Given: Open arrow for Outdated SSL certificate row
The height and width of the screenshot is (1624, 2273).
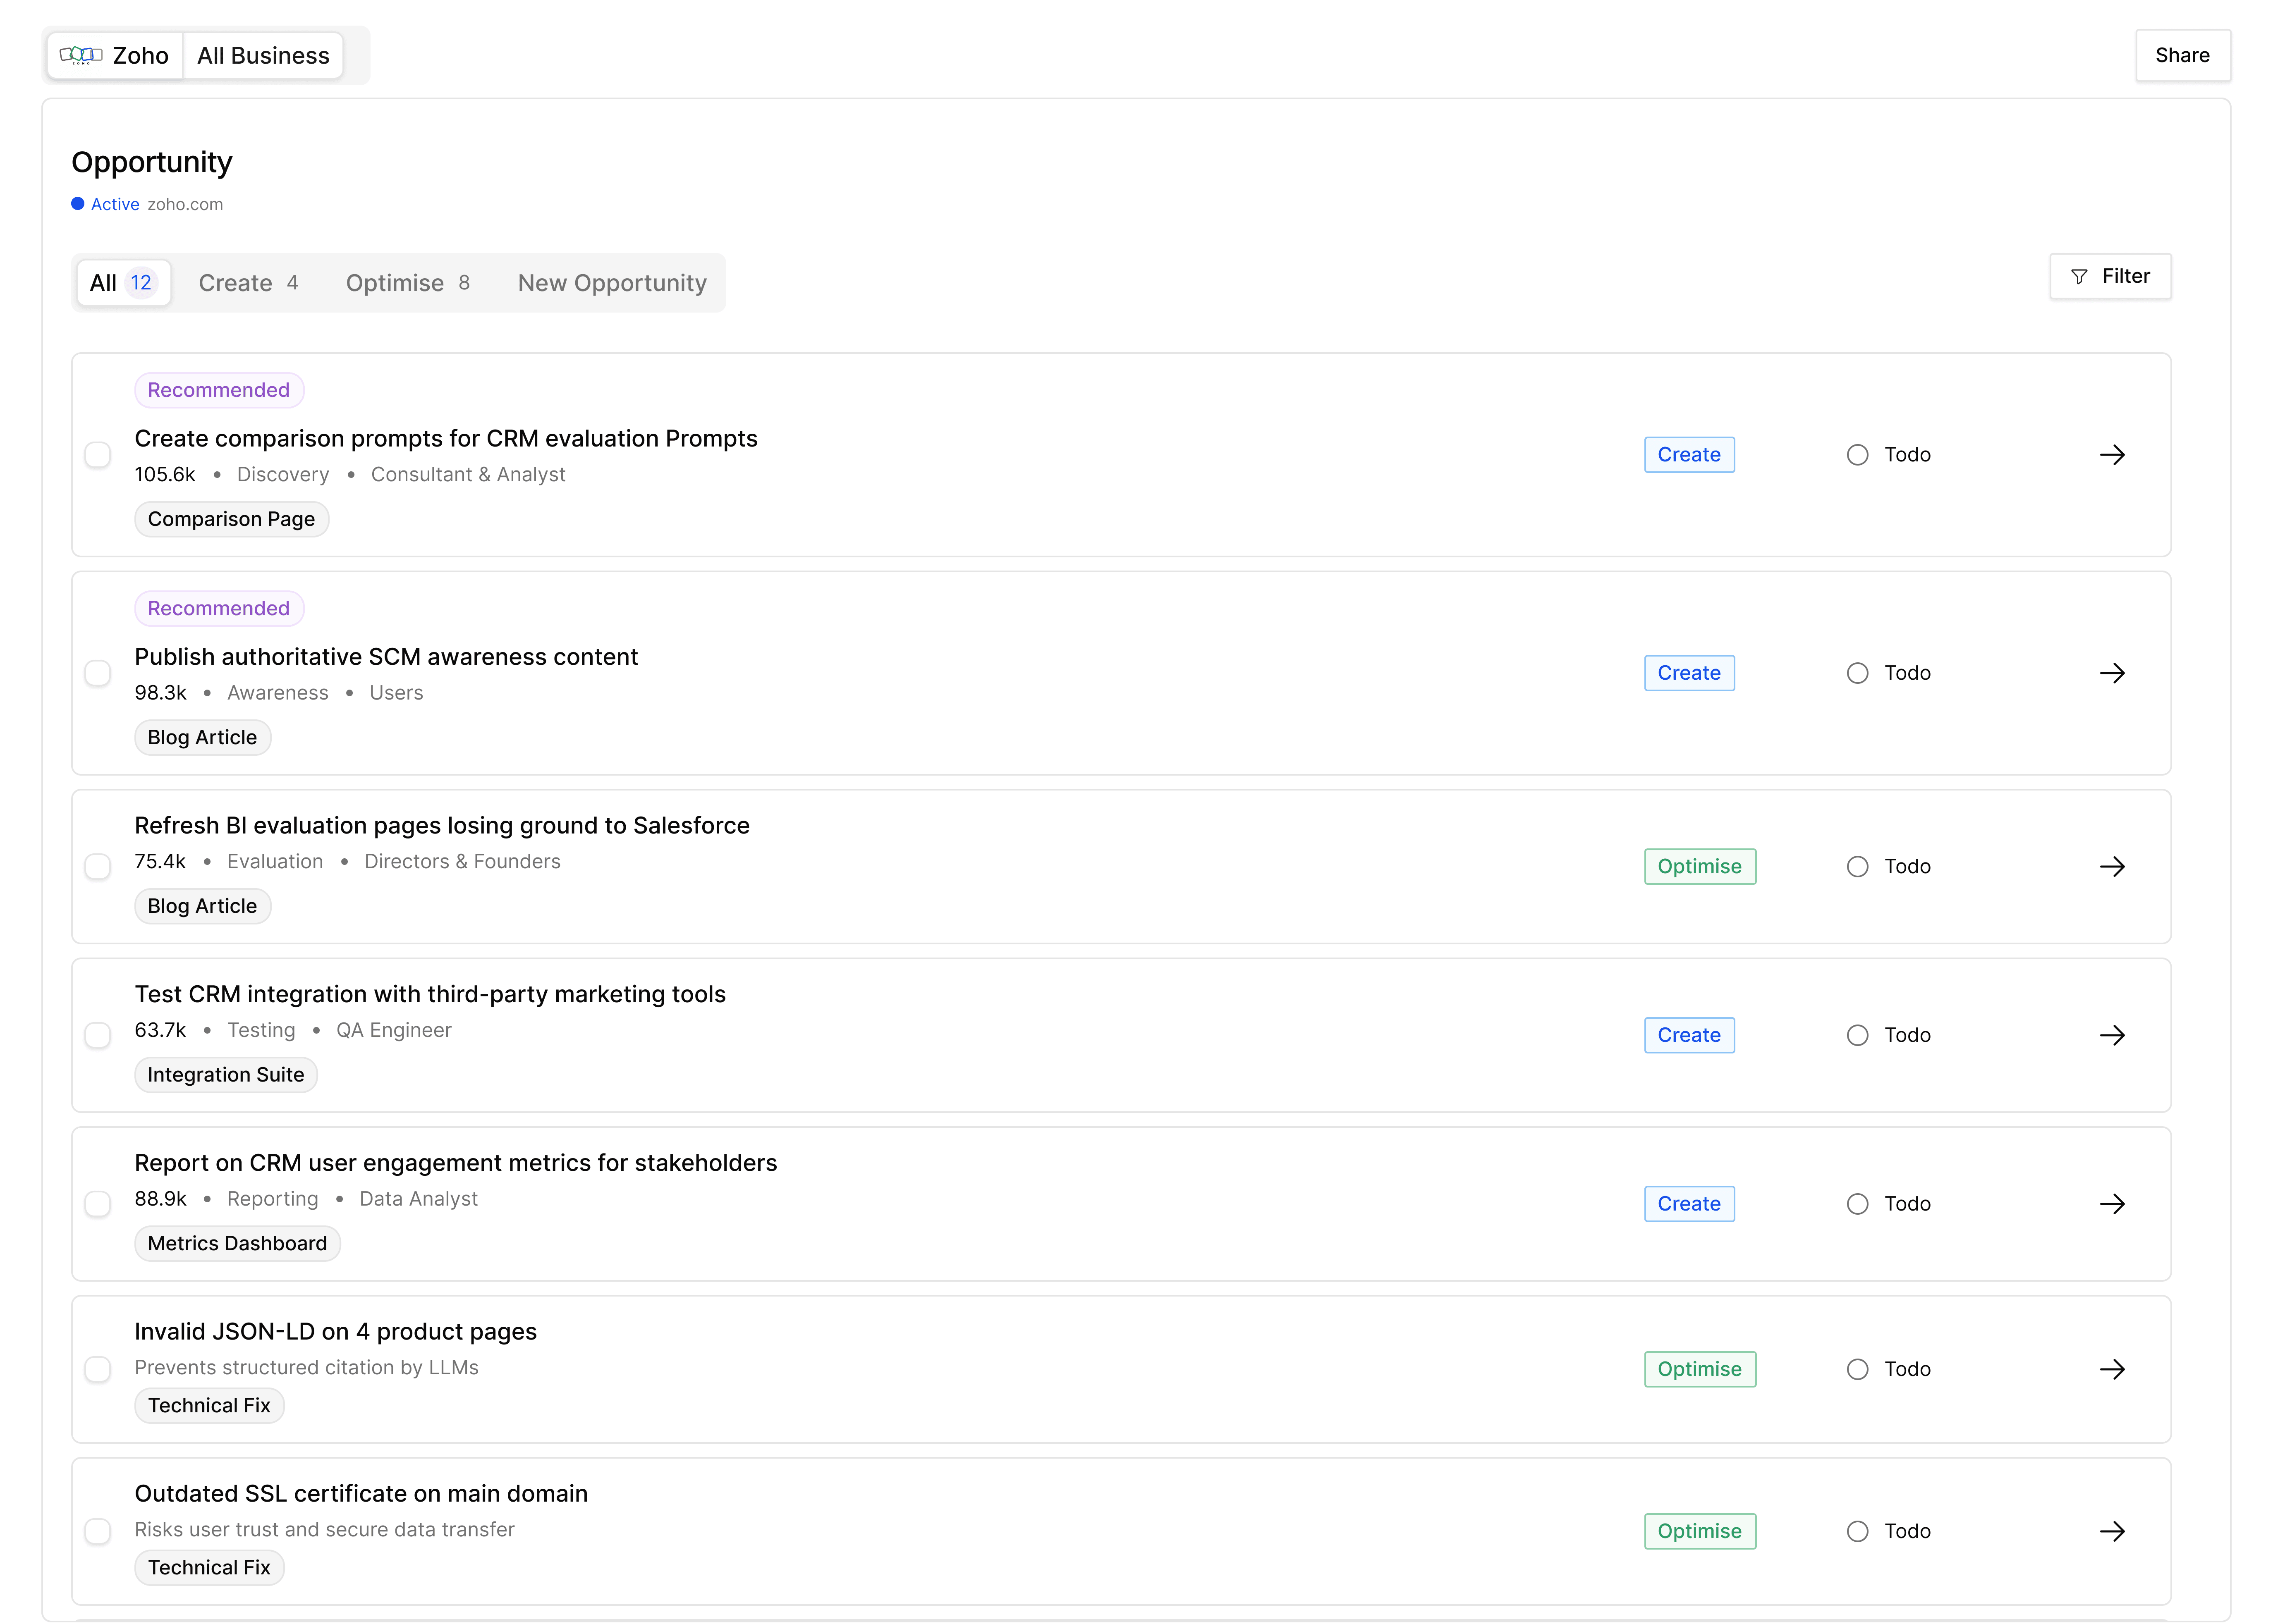Looking at the screenshot, I should point(2112,1531).
